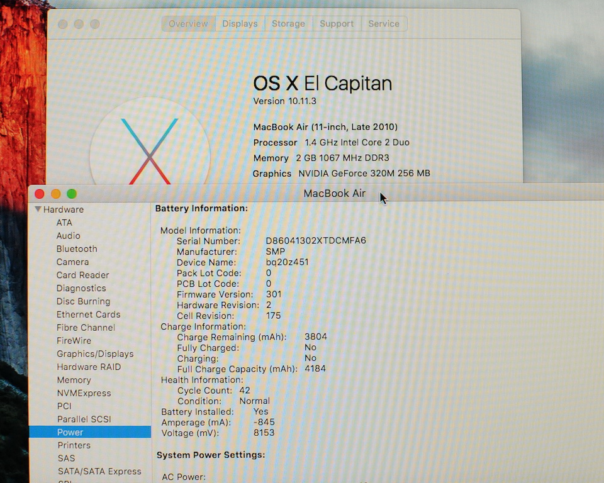Viewport: 604px width, 483px height.
Task: Select Bluetooth in the sidebar
Action: point(77,249)
